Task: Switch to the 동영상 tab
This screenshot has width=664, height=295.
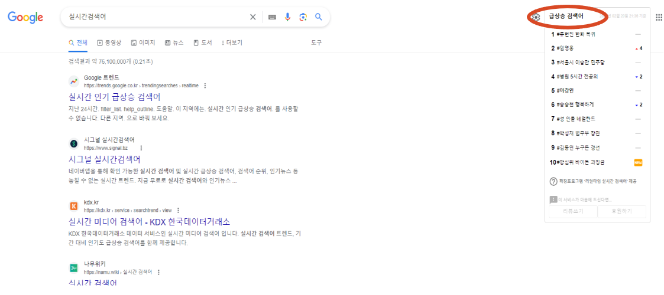Action: click(x=109, y=42)
